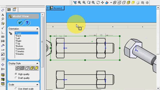Set panel Display Style to Hidden Lines Removed
The height and width of the screenshot is (90, 160).
[27, 68]
